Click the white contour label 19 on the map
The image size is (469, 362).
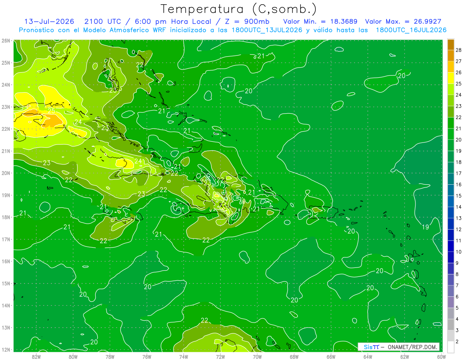(x=426, y=227)
